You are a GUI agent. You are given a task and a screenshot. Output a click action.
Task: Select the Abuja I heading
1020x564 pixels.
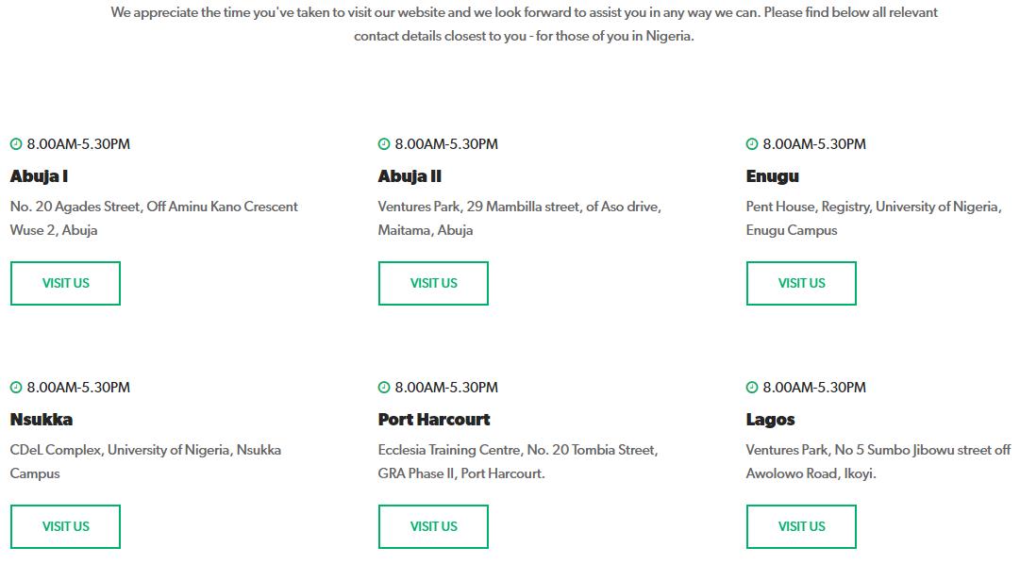[x=39, y=176]
